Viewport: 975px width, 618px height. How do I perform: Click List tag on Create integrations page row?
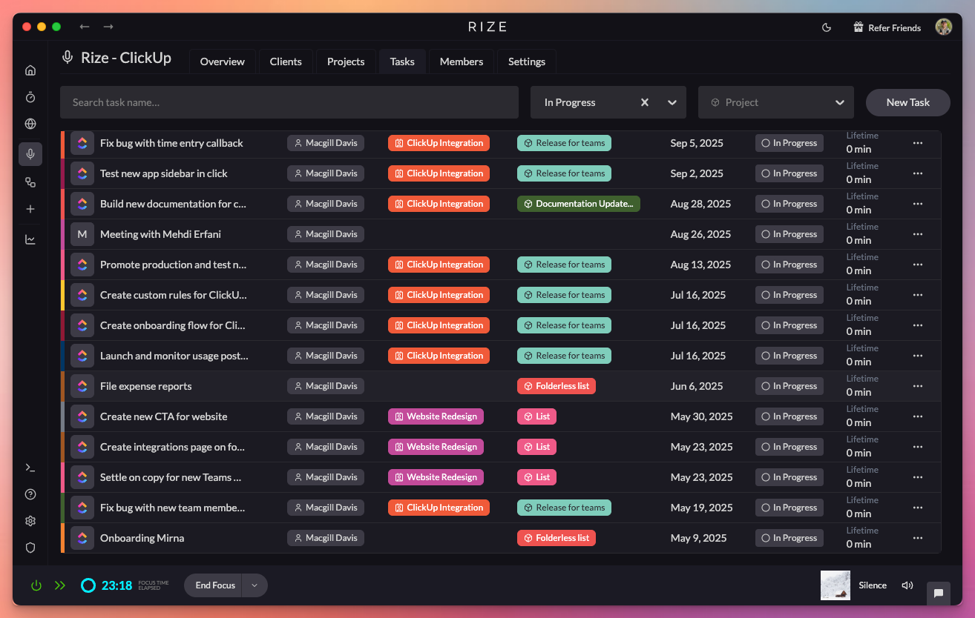pyautogui.click(x=536, y=447)
